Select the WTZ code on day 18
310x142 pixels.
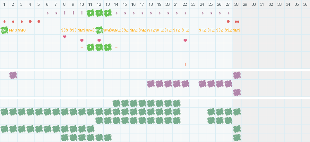(151, 30)
